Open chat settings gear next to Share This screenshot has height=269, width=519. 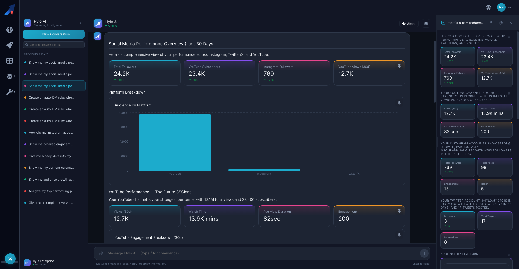[426, 23]
